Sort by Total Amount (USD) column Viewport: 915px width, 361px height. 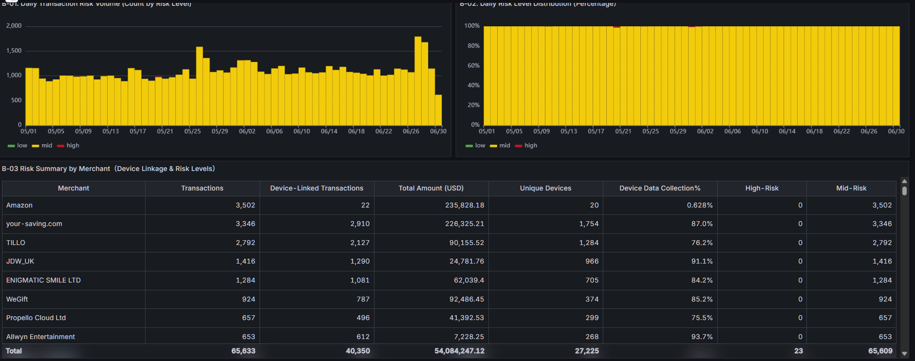[x=431, y=189]
